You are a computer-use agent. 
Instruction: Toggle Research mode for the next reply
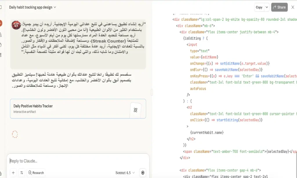(36, 172)
